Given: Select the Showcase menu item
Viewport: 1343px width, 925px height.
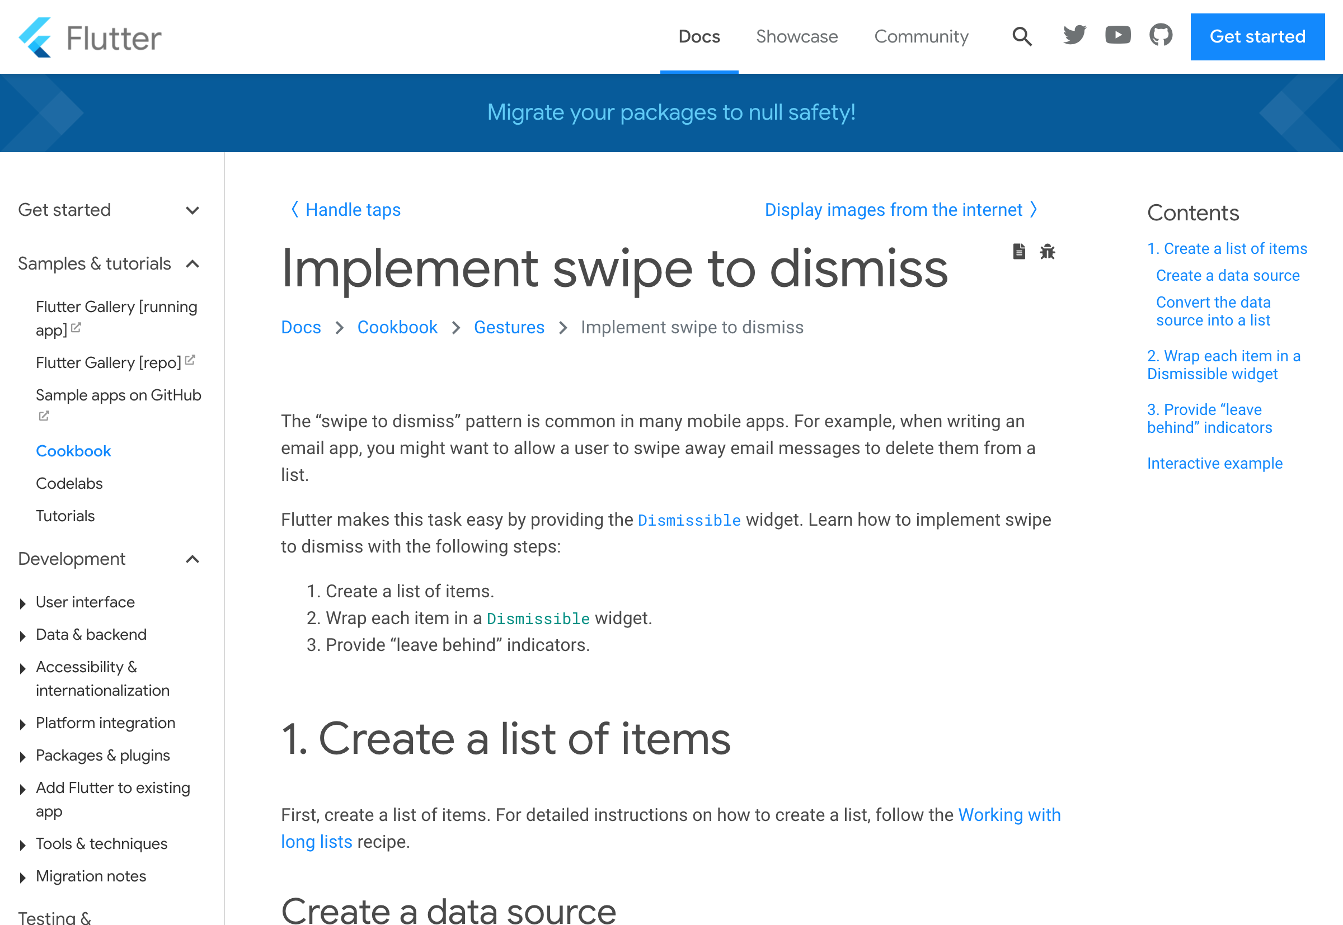Looking at the screenshot, I should pyautogui.click(x=796, y=37).
